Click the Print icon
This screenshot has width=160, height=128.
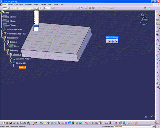(14, 123)
